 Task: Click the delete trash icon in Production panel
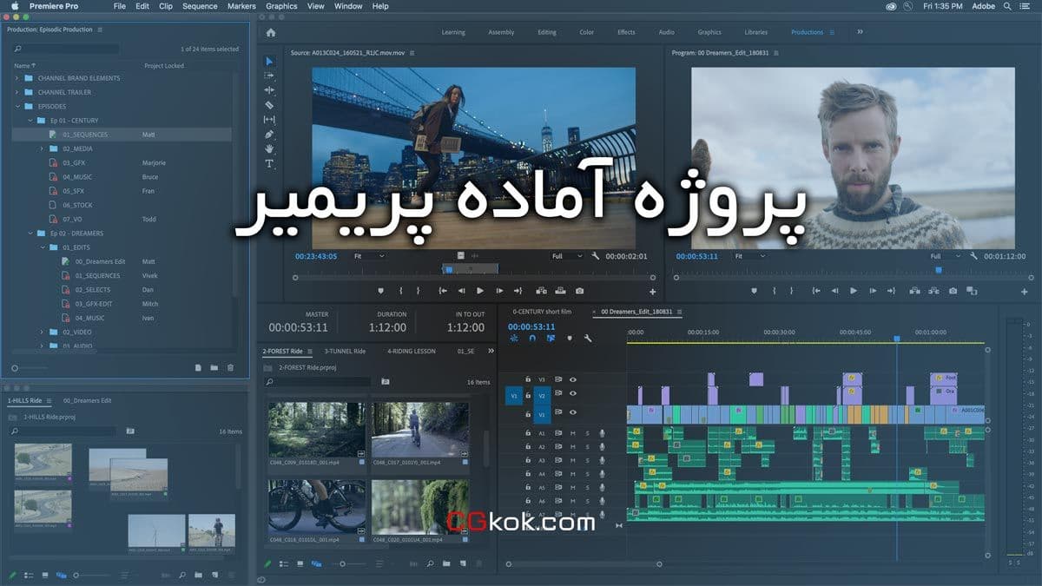[x=230, y=368]
